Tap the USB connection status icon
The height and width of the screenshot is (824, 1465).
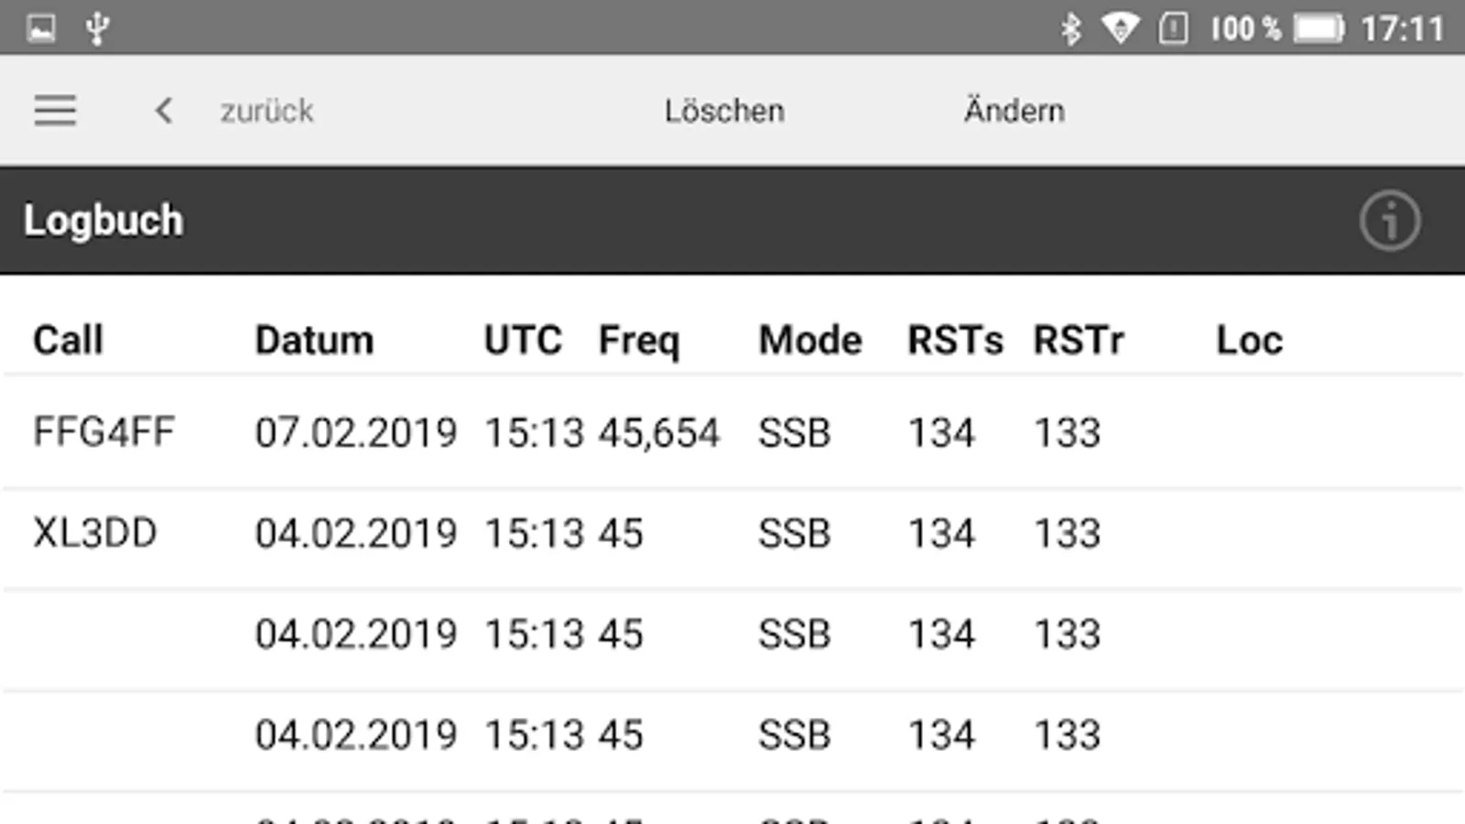[97, 28]
